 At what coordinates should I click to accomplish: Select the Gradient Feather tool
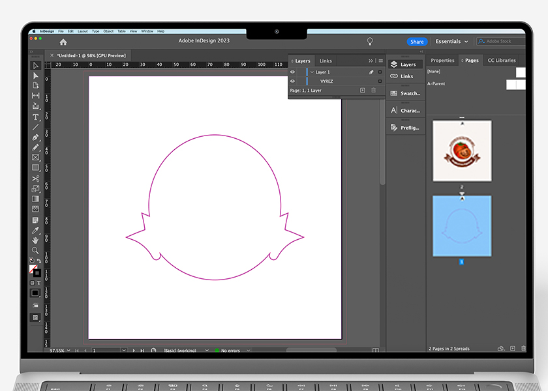tap(35, 209)
